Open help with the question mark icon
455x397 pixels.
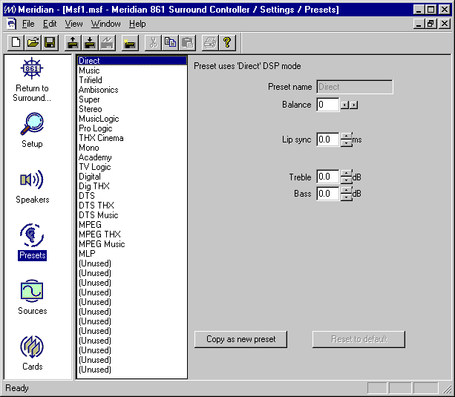tap(227, 43)
